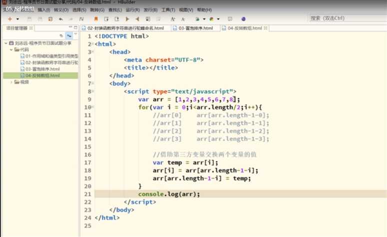Screen dimensions: 387x237
Task: Fold the head tag at line 3
Action: click(x=93, y=52)
